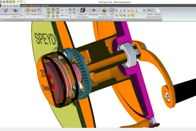The image size is (196, 131).
Task: Click the split-window four-pane icon
Action: point(112,10)
